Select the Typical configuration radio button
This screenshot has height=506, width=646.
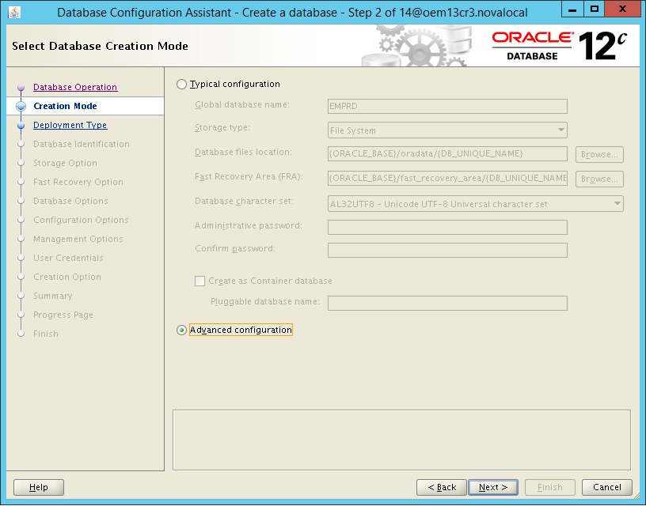point(181,85)
